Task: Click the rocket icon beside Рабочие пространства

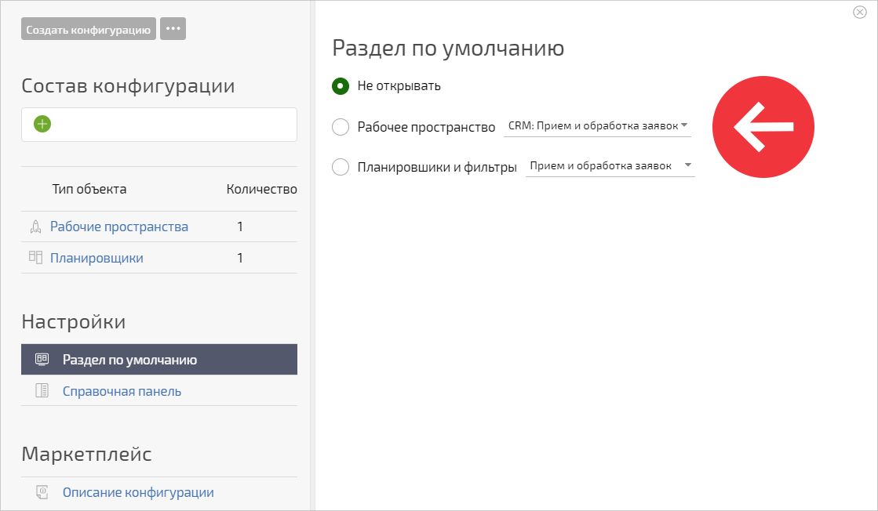Action: pos(36,227)
